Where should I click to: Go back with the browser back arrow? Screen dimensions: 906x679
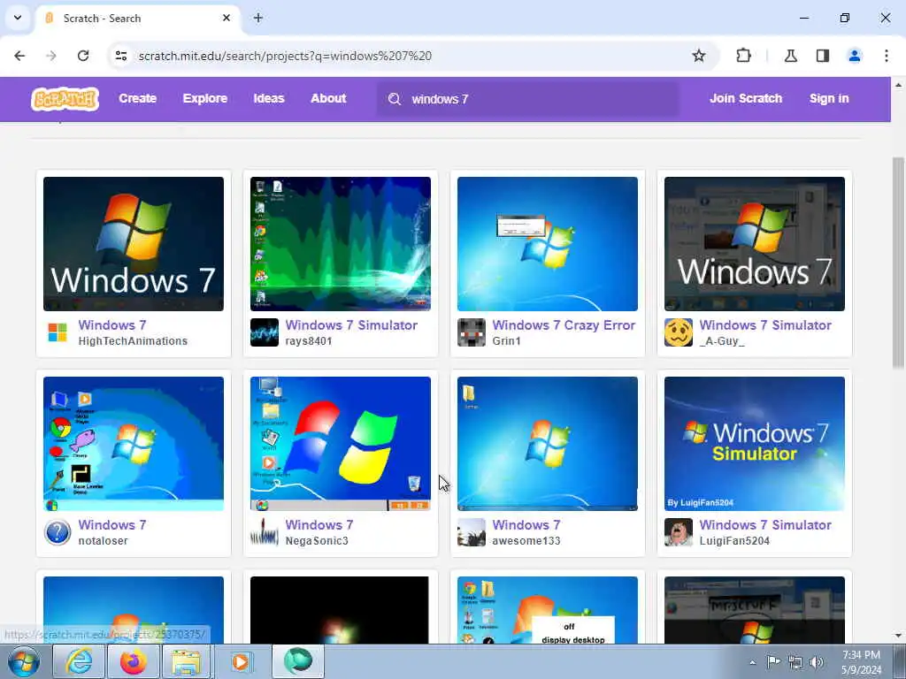(x=19, y=56)
